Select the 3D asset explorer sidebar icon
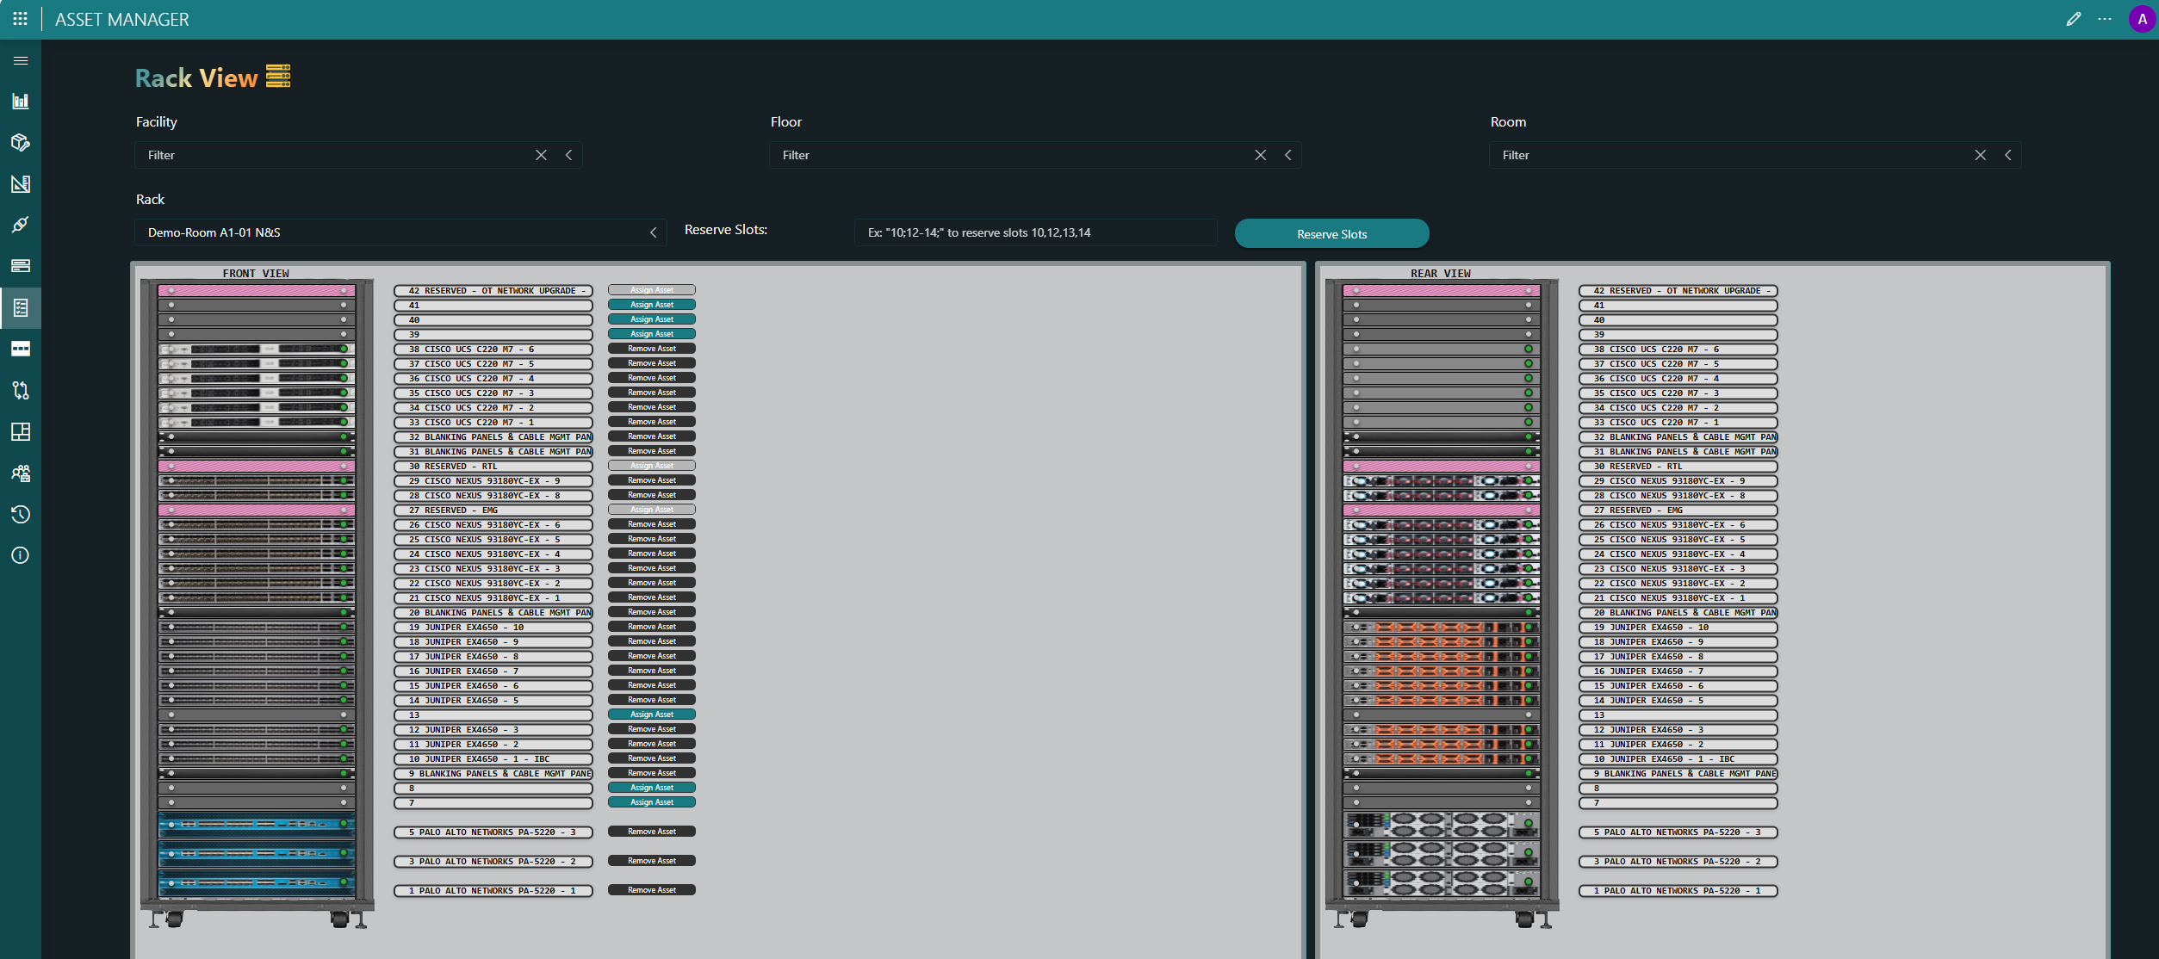Viewport: 2159px width, 959px height. tap(20, 142)
